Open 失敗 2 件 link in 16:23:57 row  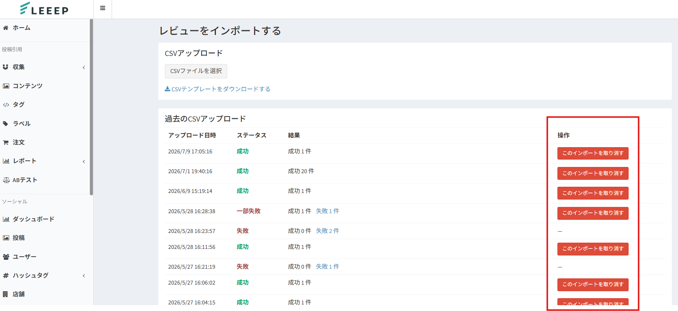(328, 231)
